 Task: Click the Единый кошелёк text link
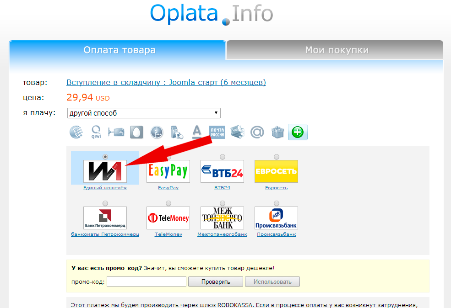pyautogui.click(x=105, y=188)
